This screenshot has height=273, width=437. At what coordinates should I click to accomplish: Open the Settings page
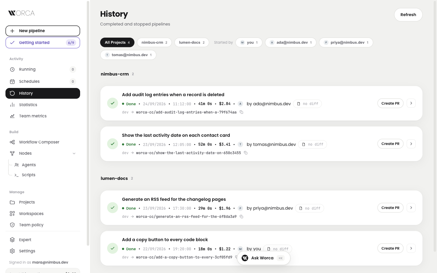tap(43, 251)
